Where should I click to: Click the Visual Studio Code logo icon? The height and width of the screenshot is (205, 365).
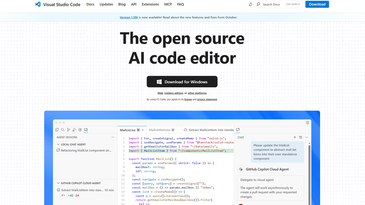click(38, 4)
